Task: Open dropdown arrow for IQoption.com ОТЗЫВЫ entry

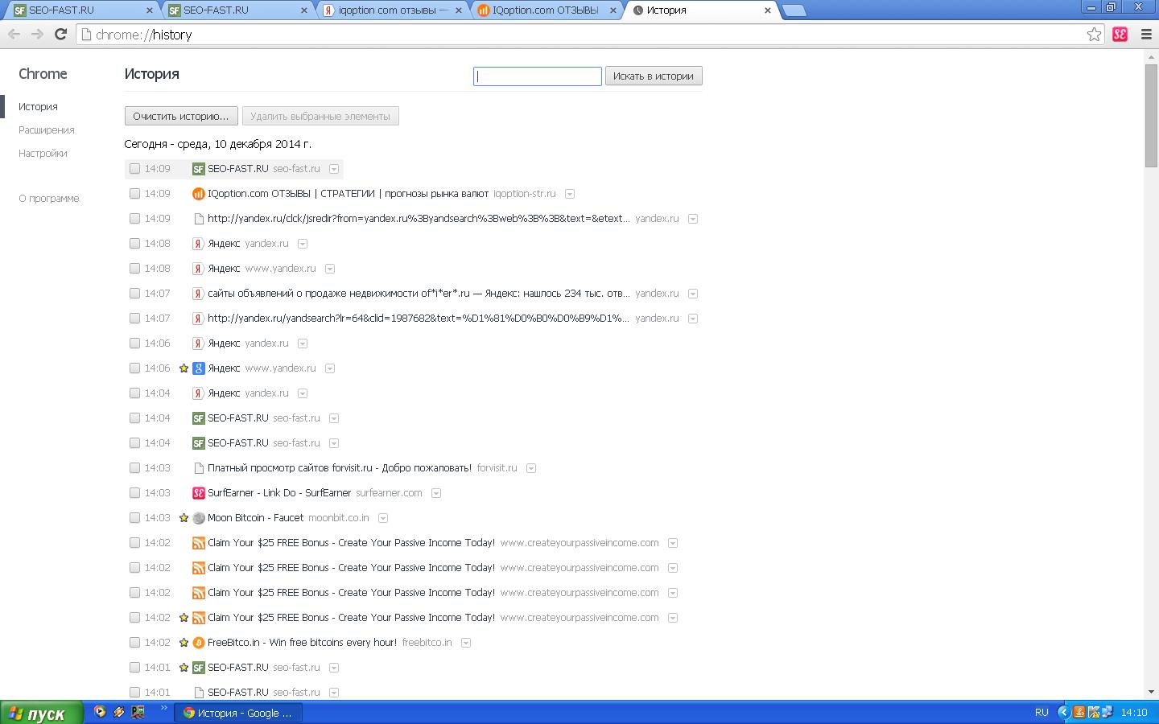Action: (570, 194)
